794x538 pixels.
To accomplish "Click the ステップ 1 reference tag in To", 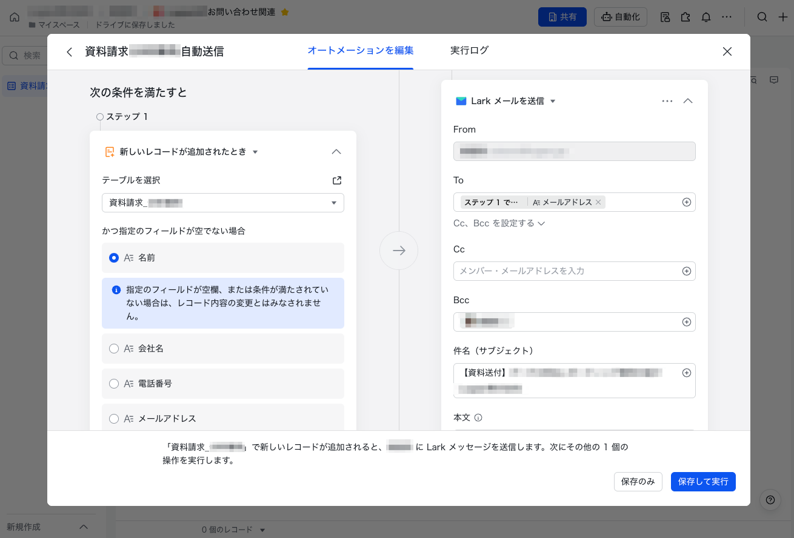I will pos(492,202).
